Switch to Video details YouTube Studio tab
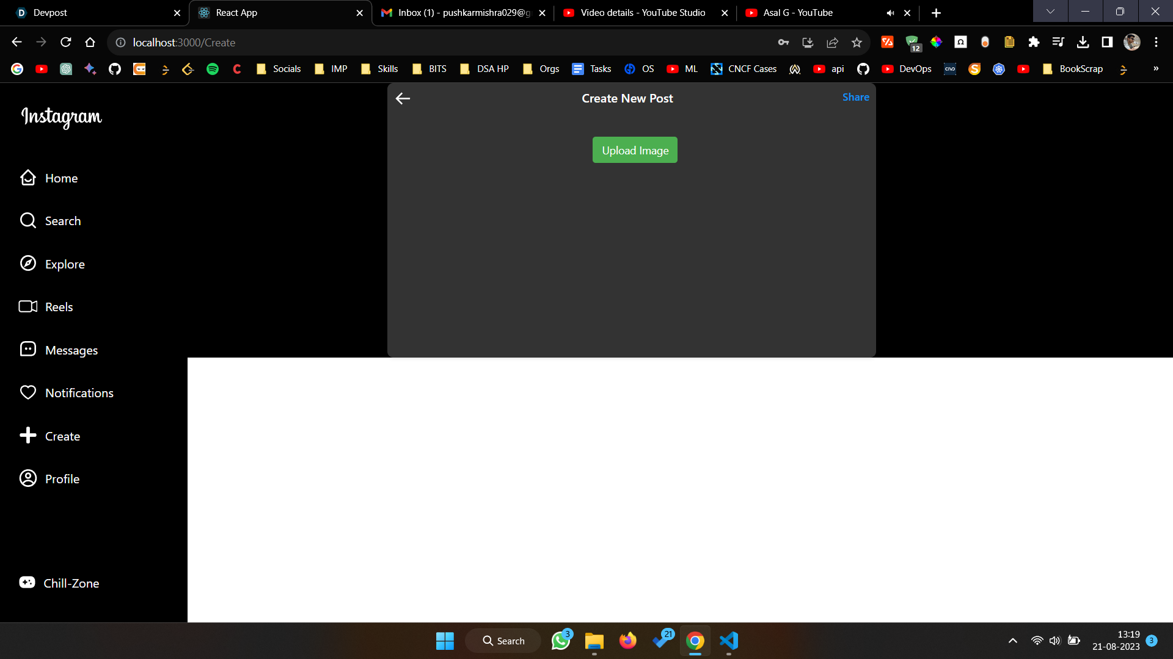The height and width of the screenshot is (659, 1173). tap(641, 13)
